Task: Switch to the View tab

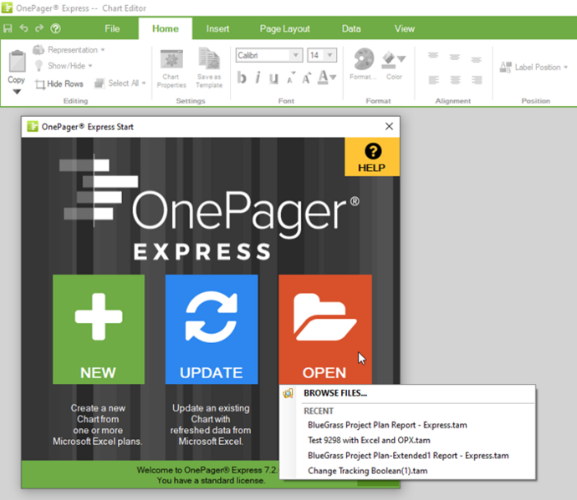Action: pyautogui.click(x=405, y=28)
